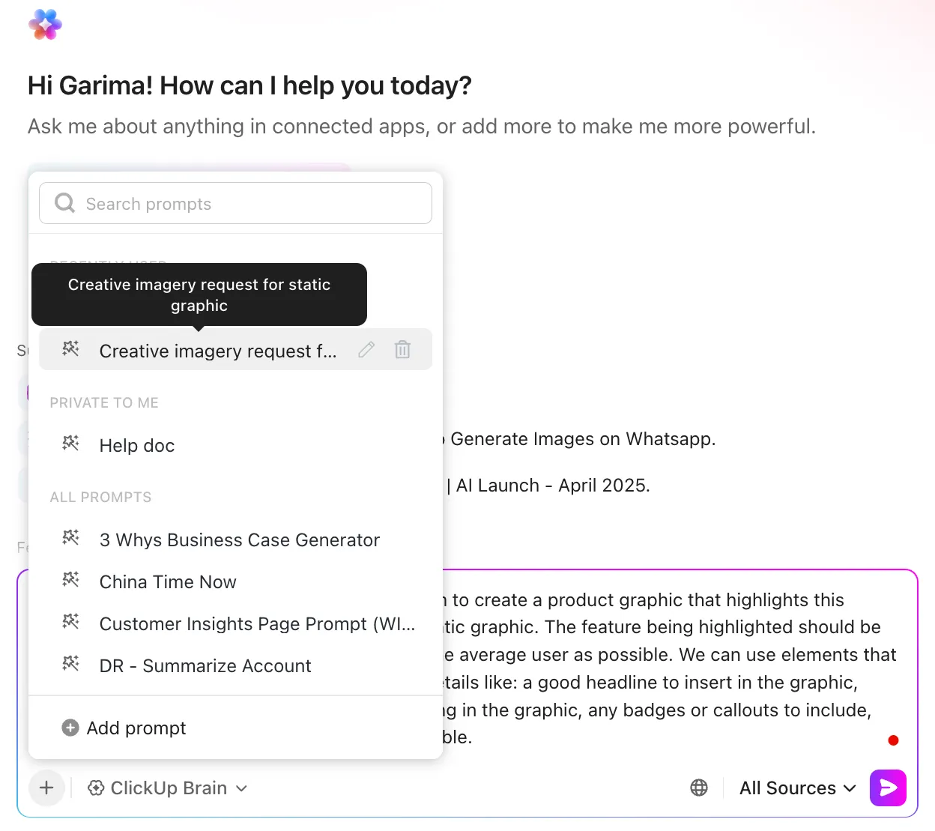This screenshot has width=935, height=831.
Task: Click the chevron next to All Sources
Action: pos(850,788)
